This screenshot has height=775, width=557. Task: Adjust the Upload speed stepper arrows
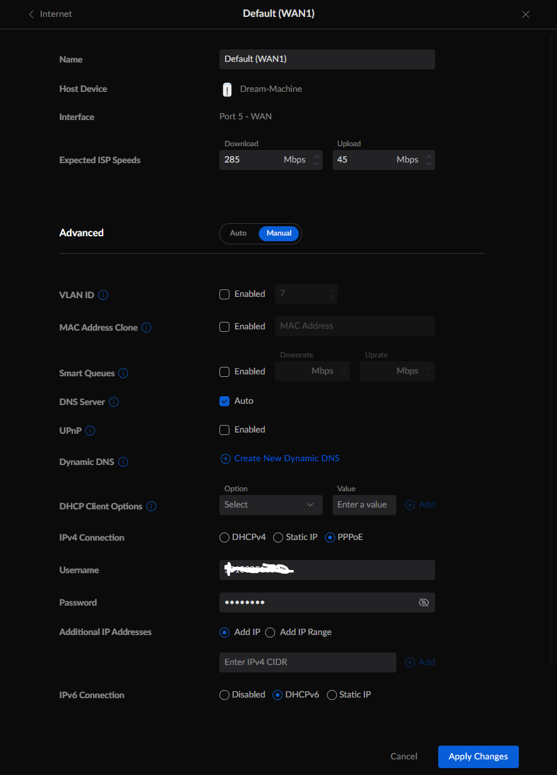pos(429,160)
